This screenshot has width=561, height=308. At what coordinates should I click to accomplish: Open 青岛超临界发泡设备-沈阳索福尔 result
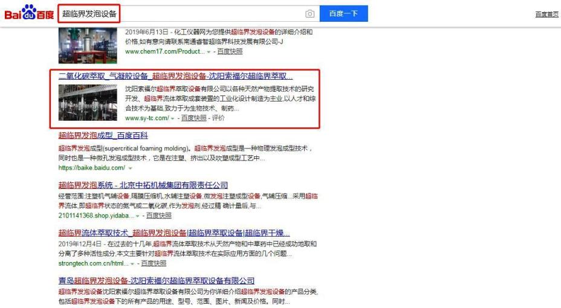pyautogui.click(x=157, y=280)
